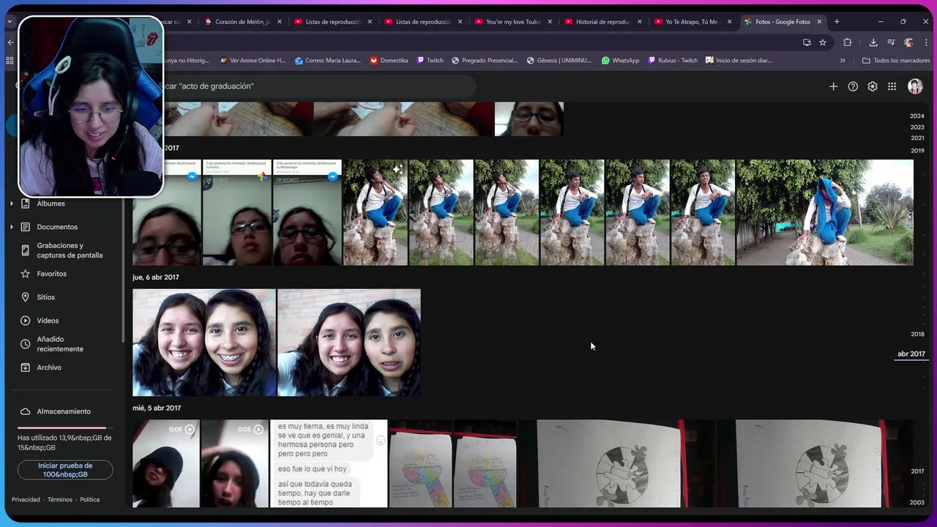Open the Términos link
The height and width of the screenshot is (527, 937).
[x=60, y=500]
